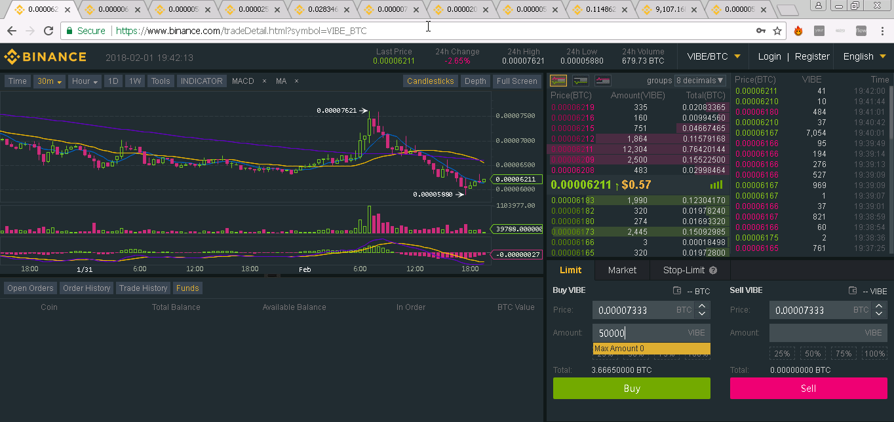Switch to the Market order tab
The width and height of the screenshot is (894, 422).
click(622, 270)
